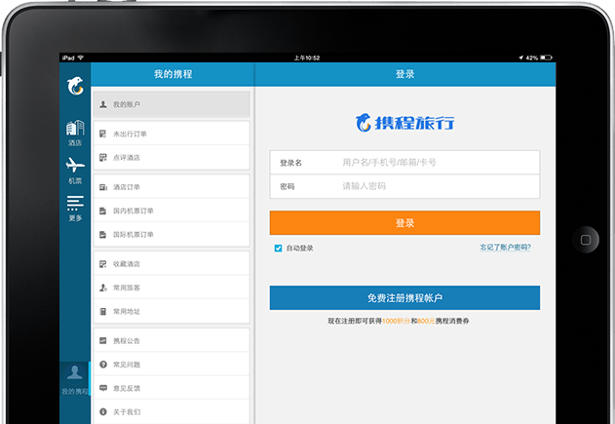Toggle the 自动登录 auto-login checkbox
Viewport: 615px width, 424px height.
pos(278,248)
